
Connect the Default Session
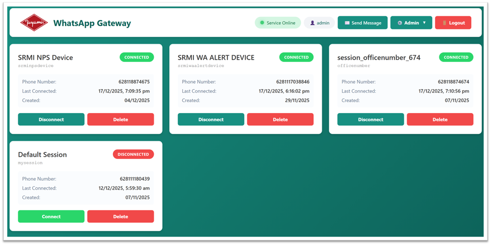51,217
